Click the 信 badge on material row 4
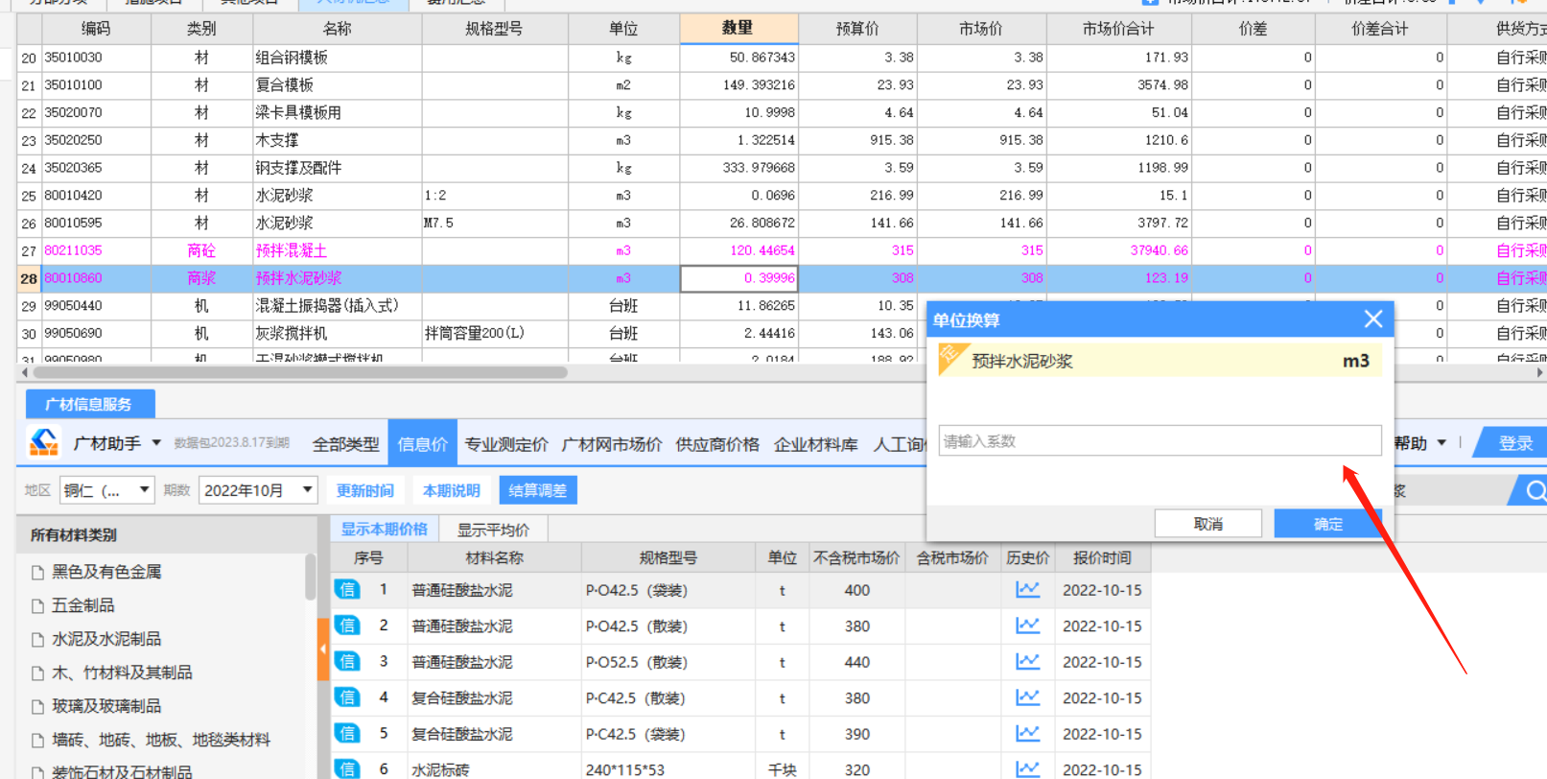Screen dimensions: 1547x779 tap(347, 697)
